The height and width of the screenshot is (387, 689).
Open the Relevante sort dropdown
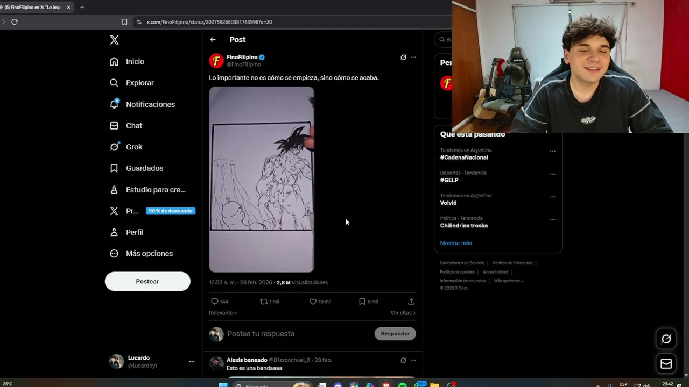click(x=223, y=313)
